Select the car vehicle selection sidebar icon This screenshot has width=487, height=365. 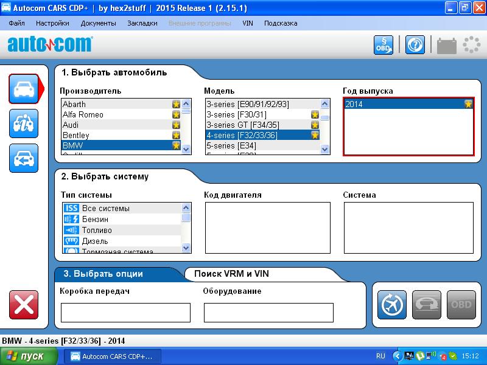click(x=23, y=89)
